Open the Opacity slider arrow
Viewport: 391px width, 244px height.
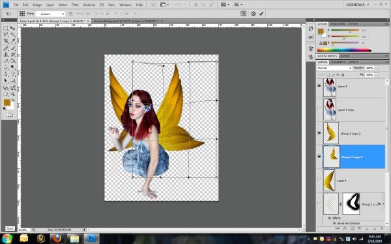[x=376, y=68]
